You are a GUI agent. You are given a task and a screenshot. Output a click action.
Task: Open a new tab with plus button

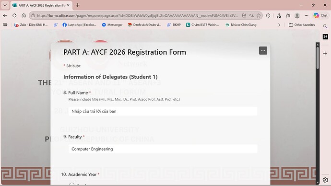coord(77,5)
